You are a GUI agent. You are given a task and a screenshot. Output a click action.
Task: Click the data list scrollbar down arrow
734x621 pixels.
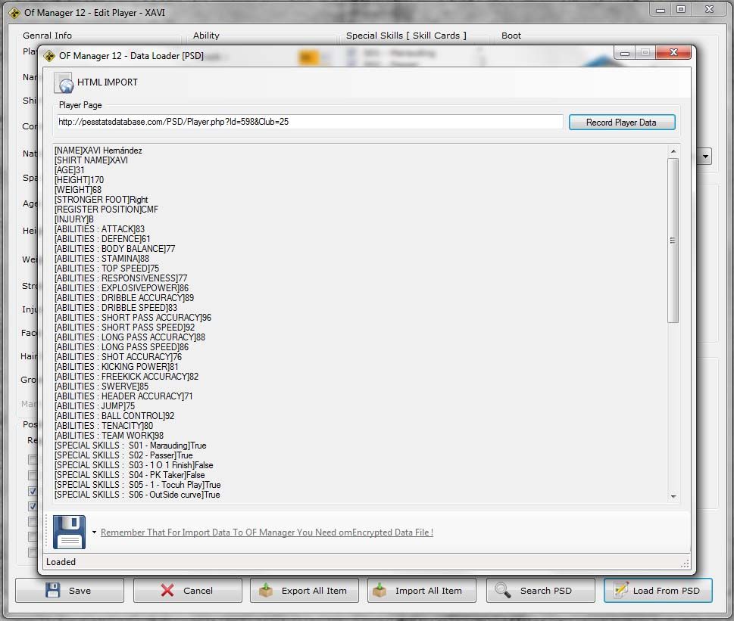click(673, 496)
